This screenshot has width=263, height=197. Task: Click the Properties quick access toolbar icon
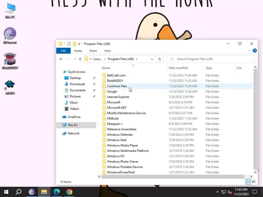[69, 44]
